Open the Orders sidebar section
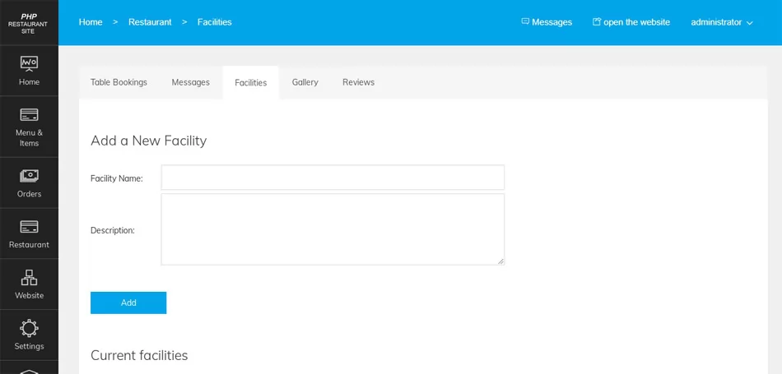 (29, 182)
